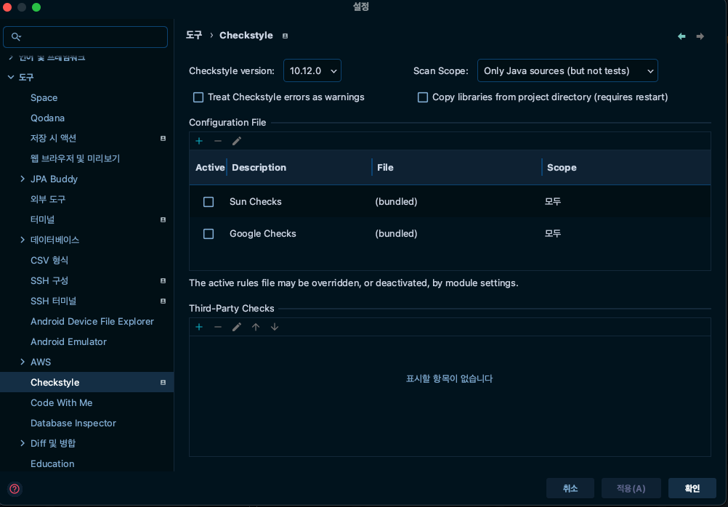This screenshot has height=507, width=728.
Task: Click (bundled) file in Google Checks row
Action: coord(396,234)
